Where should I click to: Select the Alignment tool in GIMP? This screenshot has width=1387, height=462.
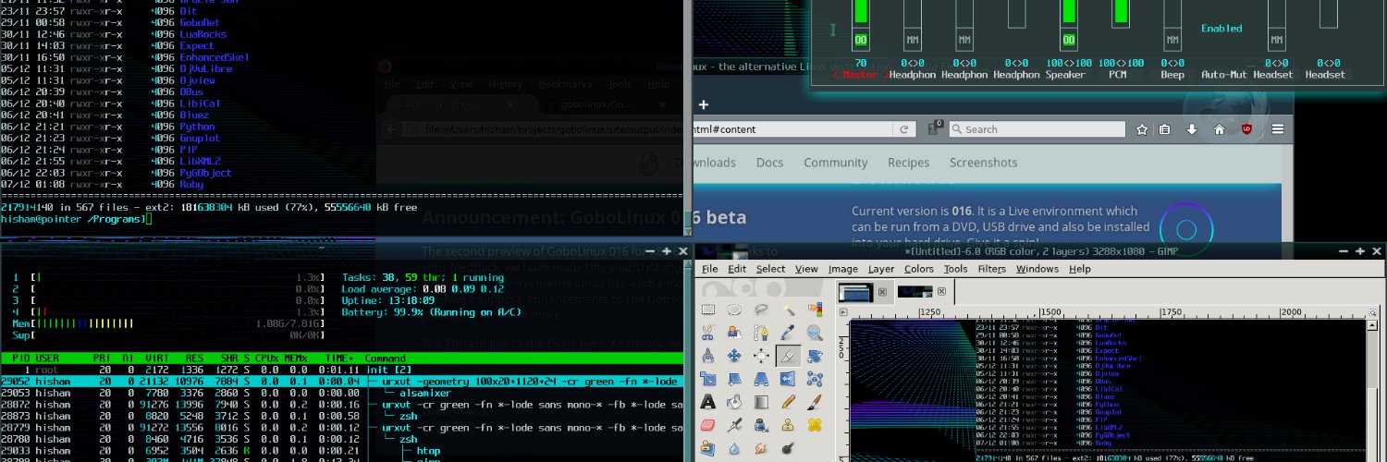click(761, 356)
